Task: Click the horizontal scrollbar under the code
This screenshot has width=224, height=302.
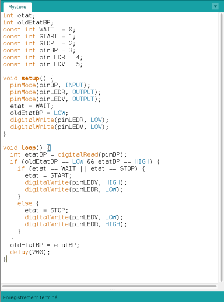Action: click(109, 286)
